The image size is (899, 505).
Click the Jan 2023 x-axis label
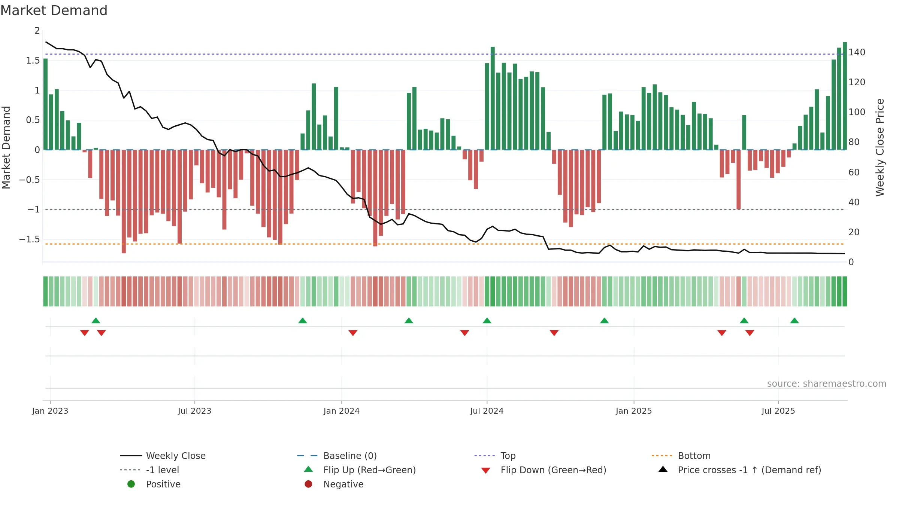pos(50,411)
